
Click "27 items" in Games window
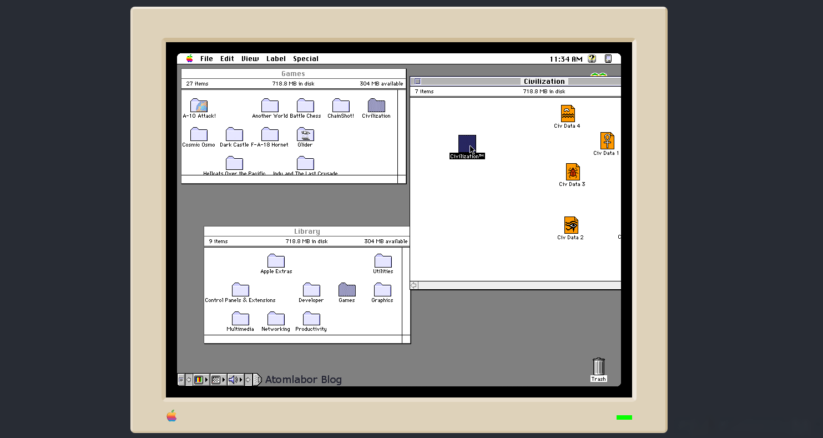click(x=197, y=84)
